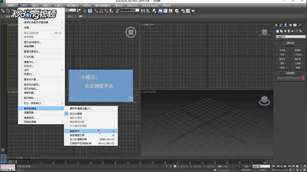Toggle the Angle Snap toolbar icon
The width and height of the screenshot is (307, 172).
101,11
